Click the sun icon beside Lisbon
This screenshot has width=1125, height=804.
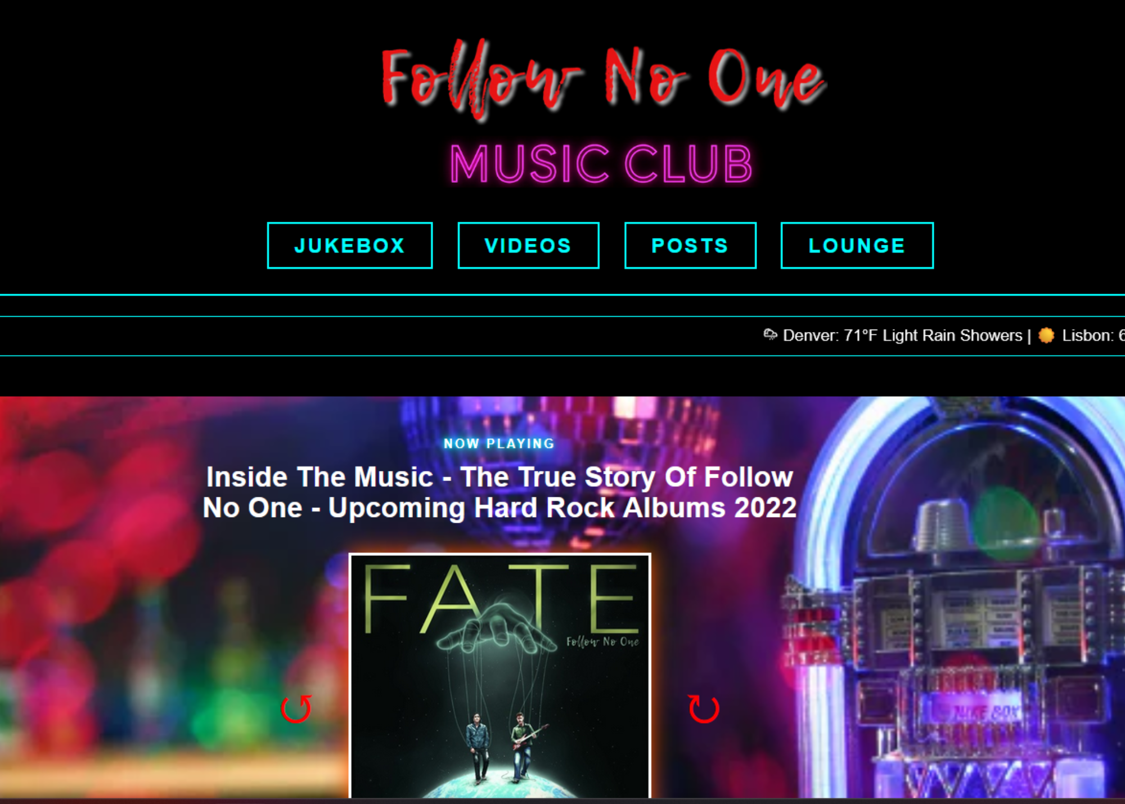click(x=1046, y=335)
